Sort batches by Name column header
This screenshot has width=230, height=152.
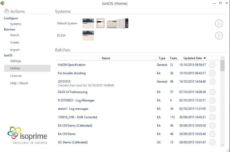coord(106,58)
